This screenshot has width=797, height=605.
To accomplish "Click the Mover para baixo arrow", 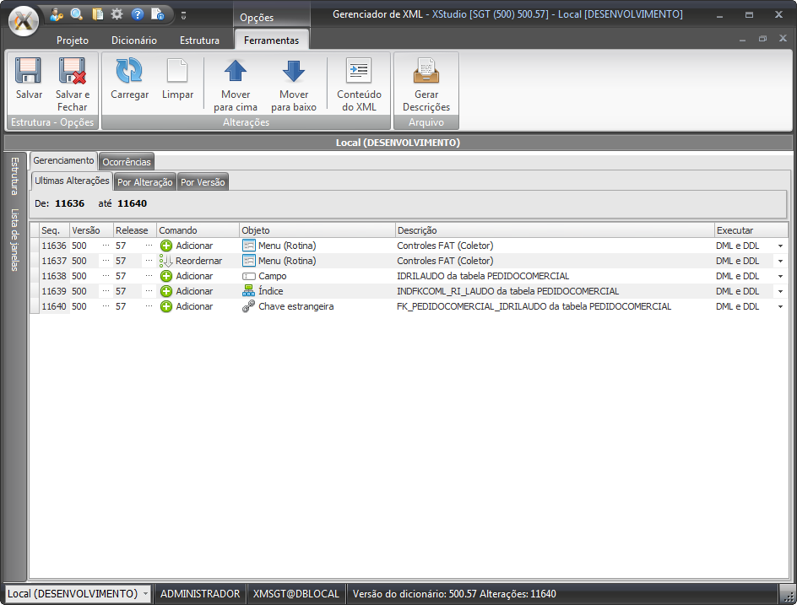I will coord(294,72).
